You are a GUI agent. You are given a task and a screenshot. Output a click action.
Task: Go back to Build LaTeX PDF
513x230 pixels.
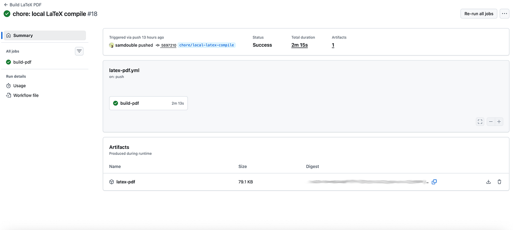[23, 5]
